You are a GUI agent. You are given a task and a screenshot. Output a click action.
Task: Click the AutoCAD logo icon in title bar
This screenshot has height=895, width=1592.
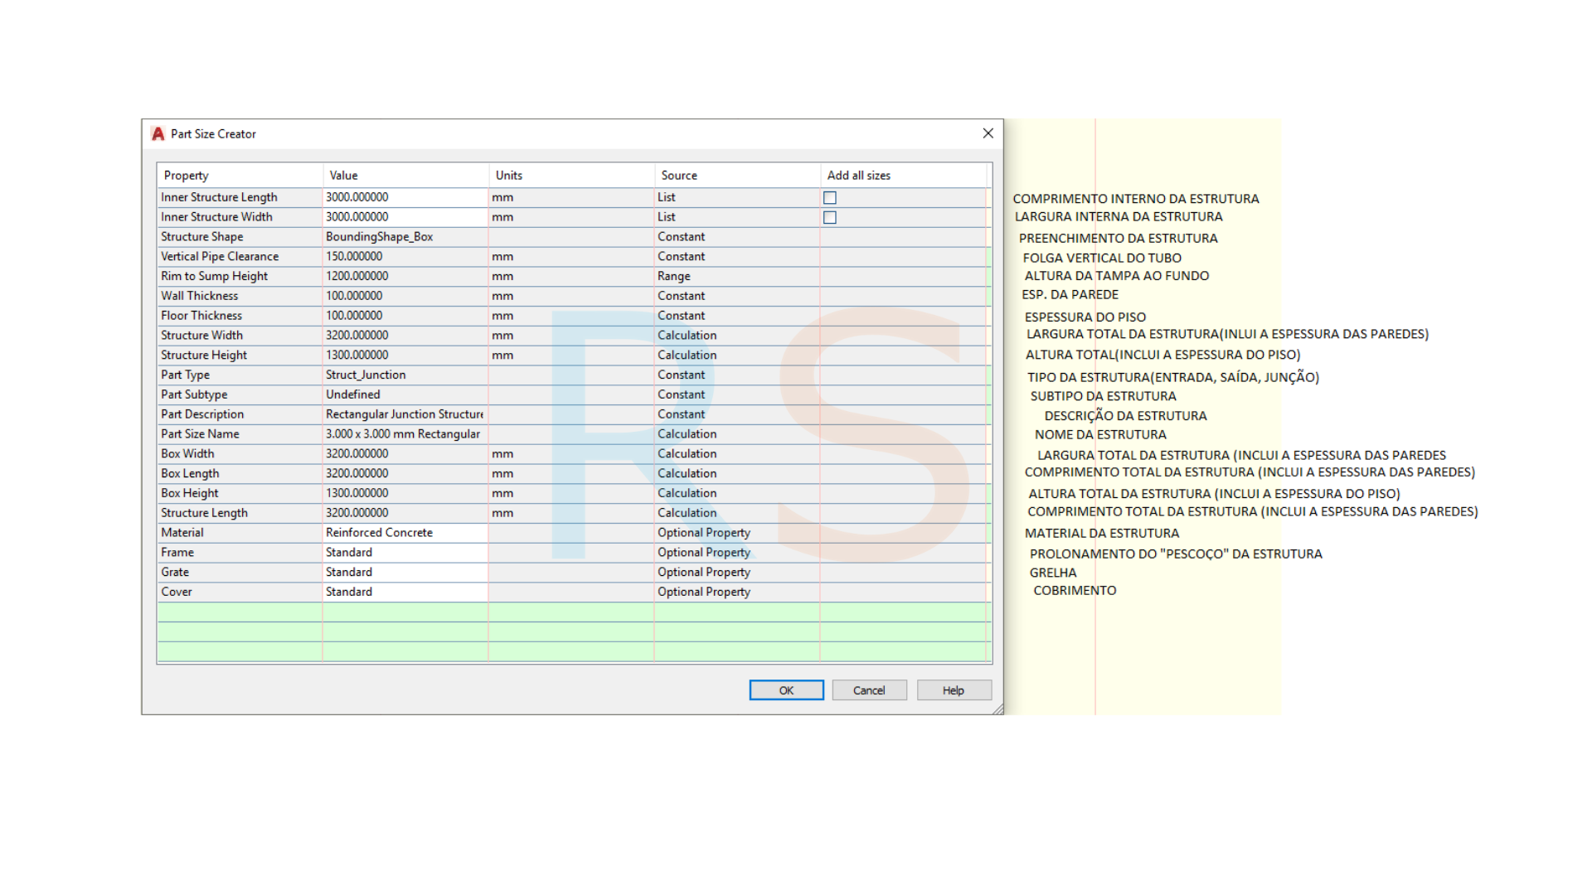158,133
